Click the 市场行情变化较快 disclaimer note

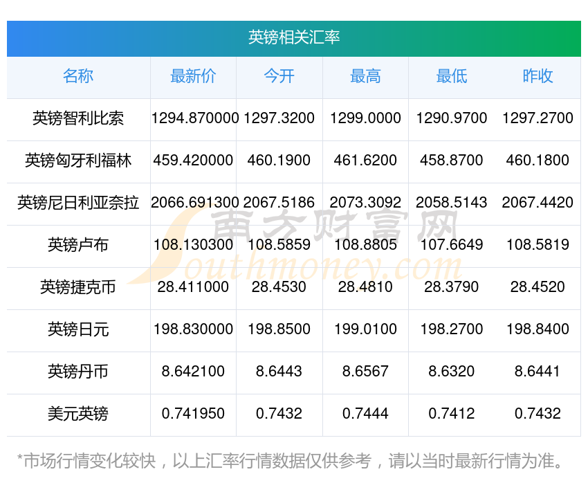point(291,461)
